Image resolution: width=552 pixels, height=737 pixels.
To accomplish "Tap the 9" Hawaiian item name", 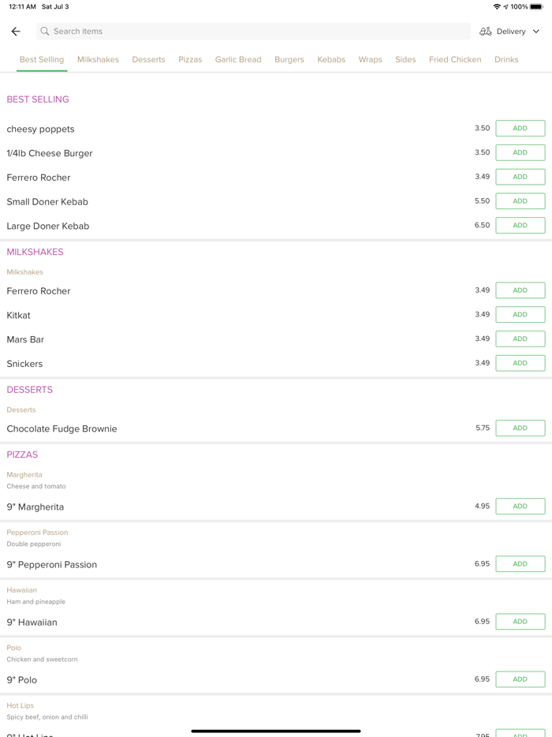I will [32, 623].
